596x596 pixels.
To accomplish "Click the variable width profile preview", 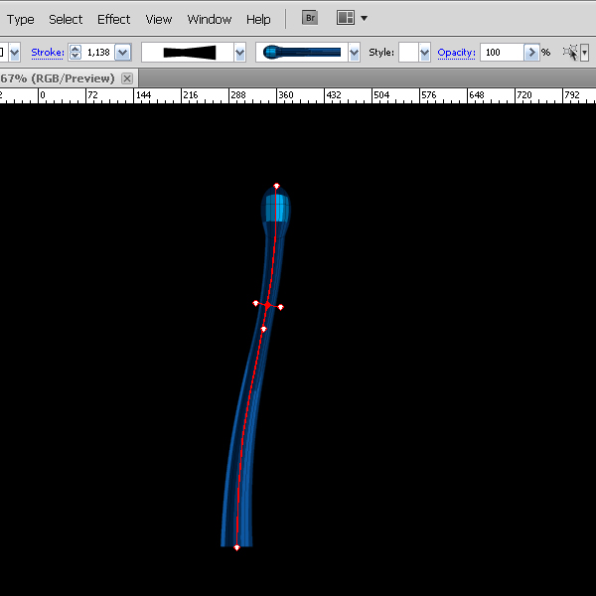I will pos(188,53).
